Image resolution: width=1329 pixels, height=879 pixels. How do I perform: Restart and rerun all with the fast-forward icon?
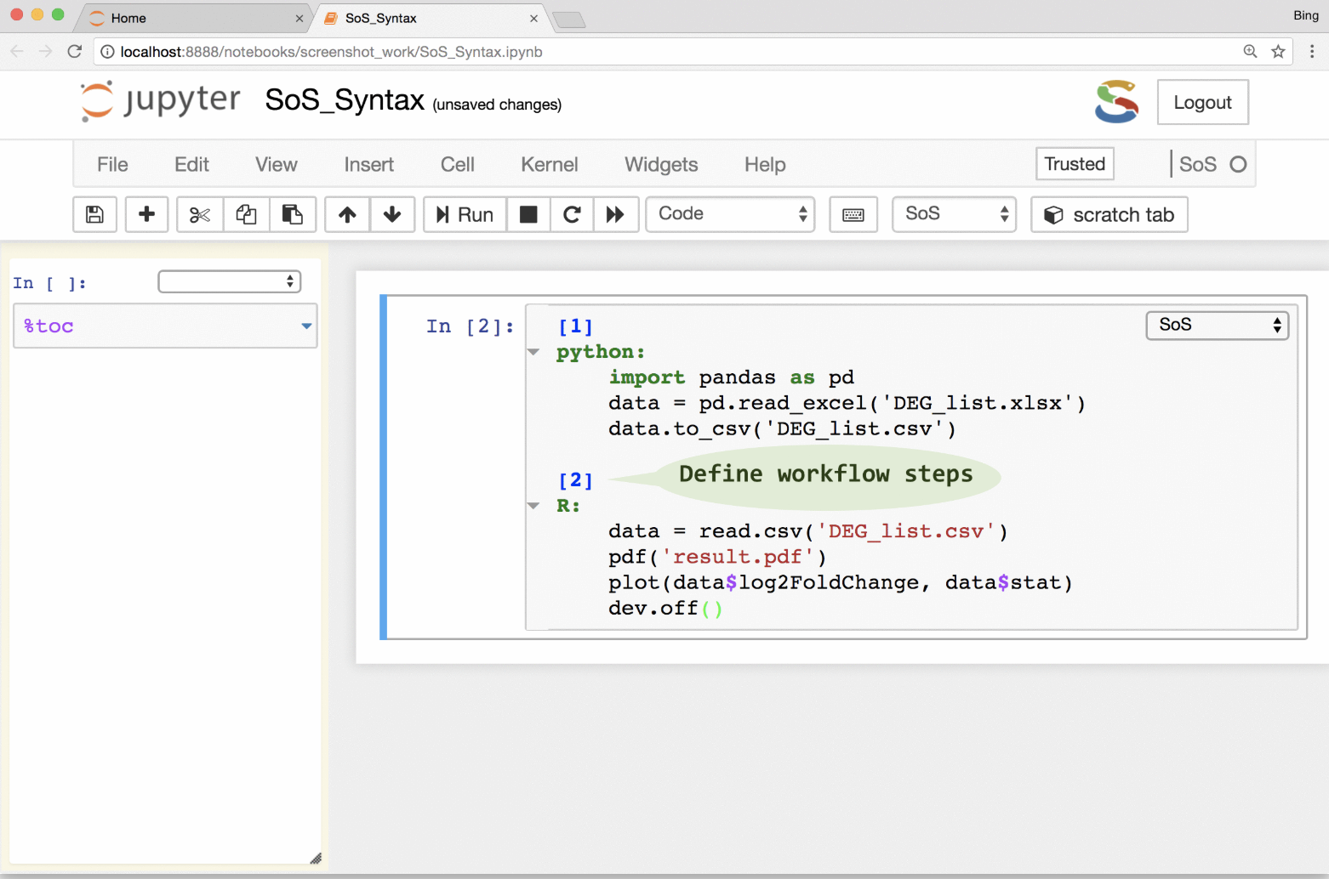(x=615, y=214)
